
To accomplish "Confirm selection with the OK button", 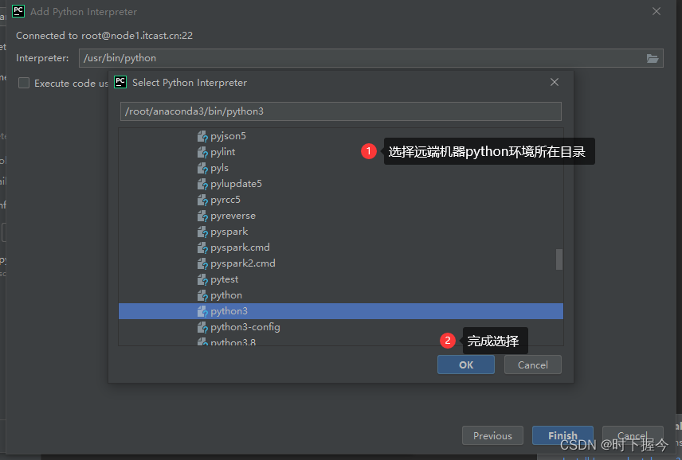I will (466, 364).
